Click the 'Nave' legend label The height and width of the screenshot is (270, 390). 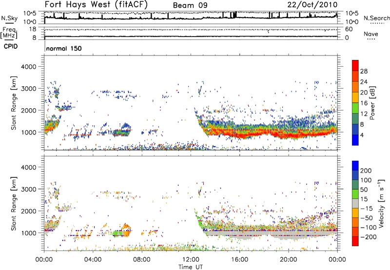pyautogui.click(x=371, y=34)
